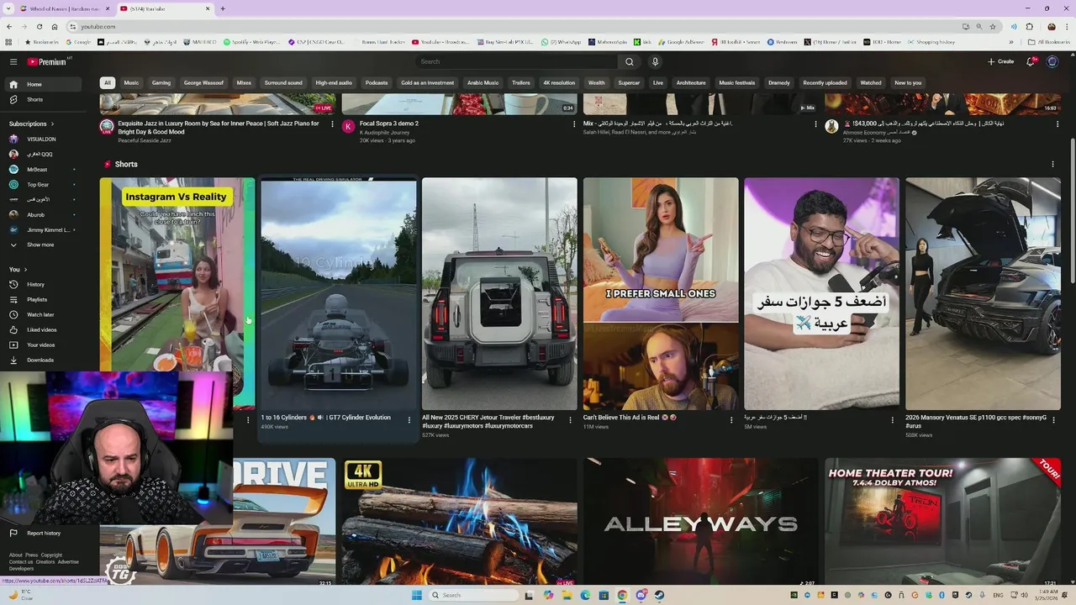This screenshot has width=1076, height=605.
Task: Open options for Can't Believe This Ad short
Action: 731,419
